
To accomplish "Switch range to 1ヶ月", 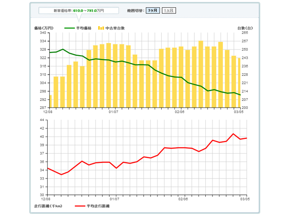I will pyautogui.click(x=169, y=10).
